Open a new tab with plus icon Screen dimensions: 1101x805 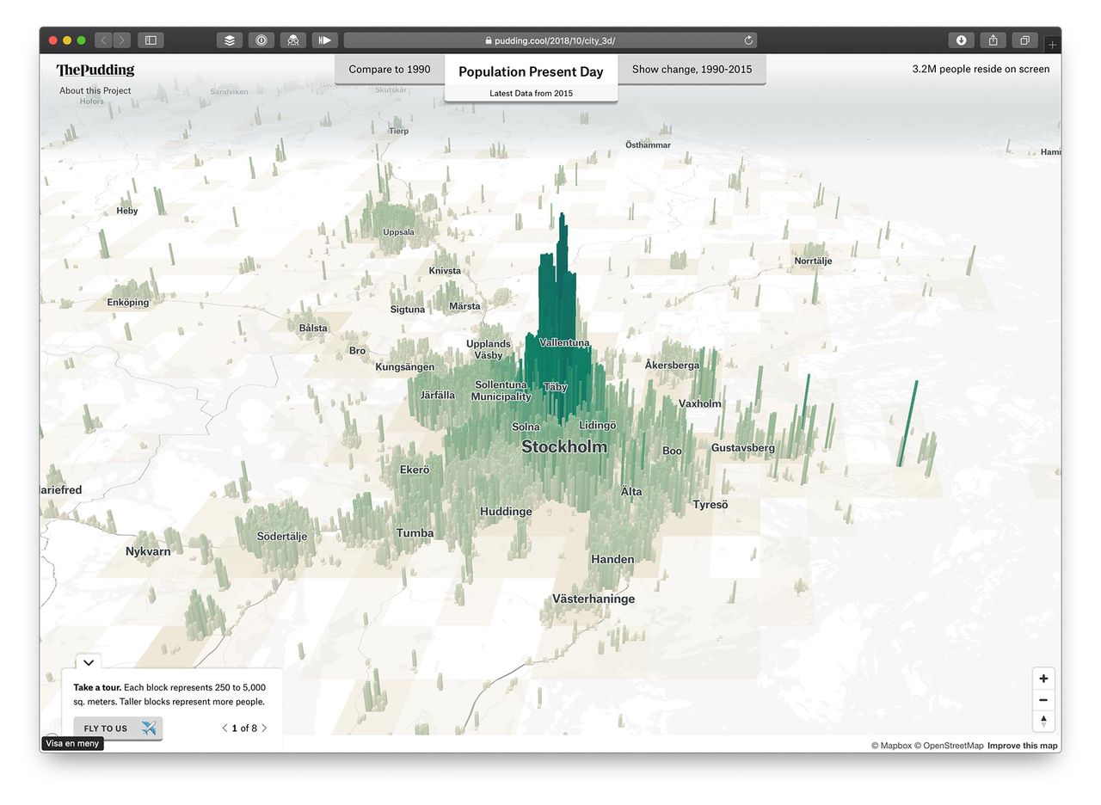click(1052, 45)
